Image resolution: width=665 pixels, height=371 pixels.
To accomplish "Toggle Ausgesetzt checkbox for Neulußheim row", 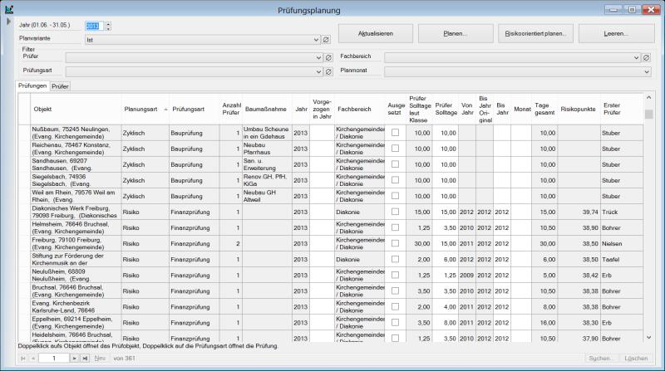I will pos(396,275).
